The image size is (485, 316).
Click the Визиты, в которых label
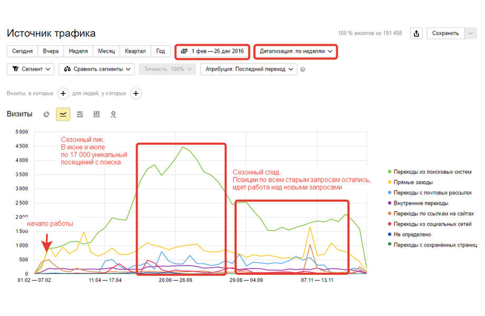pyautogui.click(x=30, y=93)
